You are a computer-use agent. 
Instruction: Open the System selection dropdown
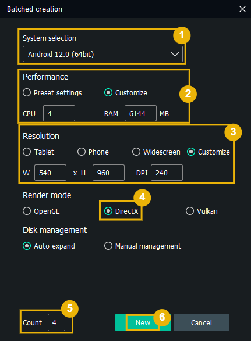click(x=102, y=54)
